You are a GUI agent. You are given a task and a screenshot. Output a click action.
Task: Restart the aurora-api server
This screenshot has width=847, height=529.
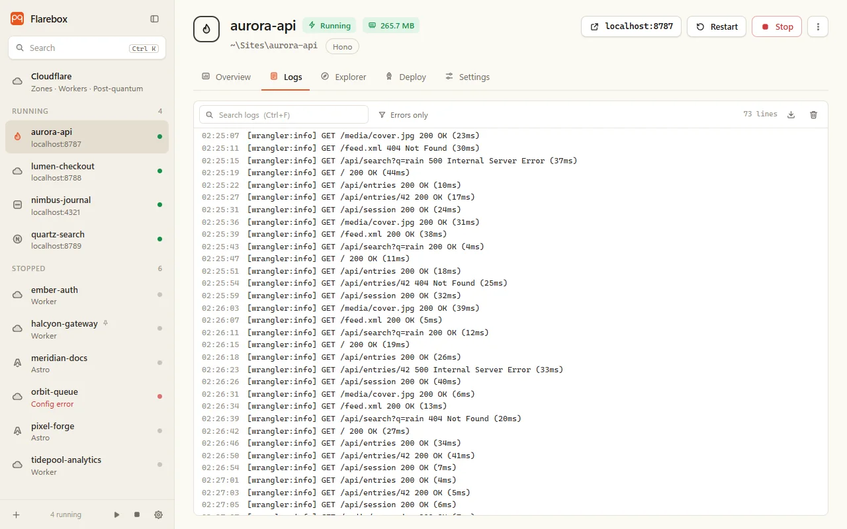717,26
